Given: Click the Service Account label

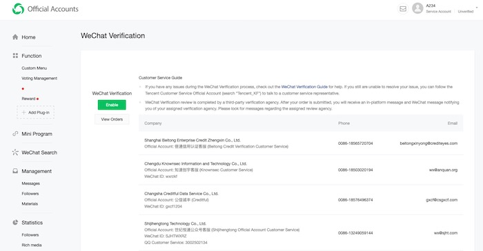Looking at the screenshot, I should [x=438, y=12].
